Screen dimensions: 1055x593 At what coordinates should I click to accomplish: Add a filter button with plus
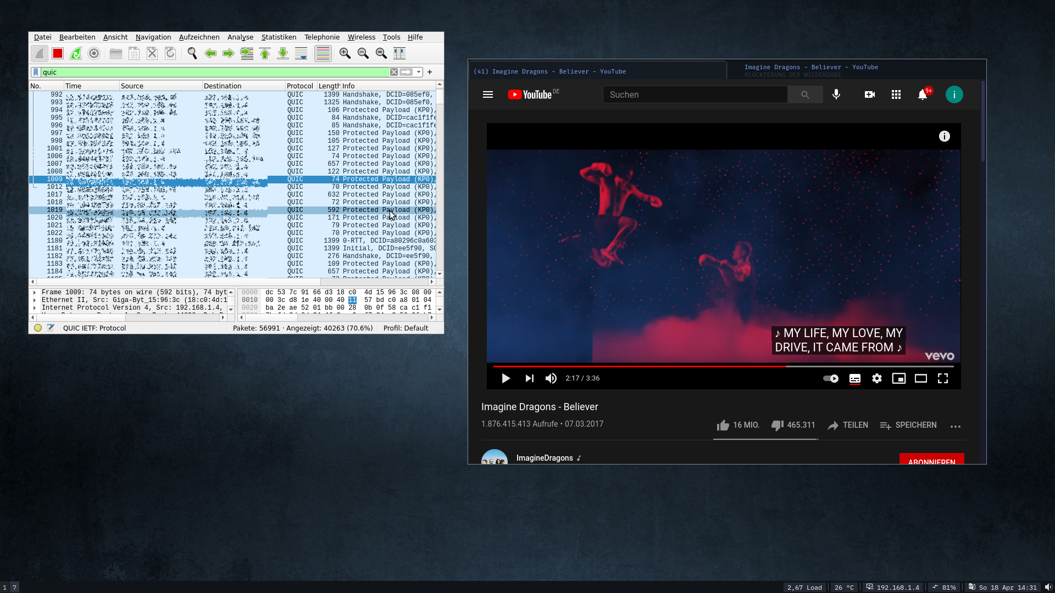[x=430, y=72]
